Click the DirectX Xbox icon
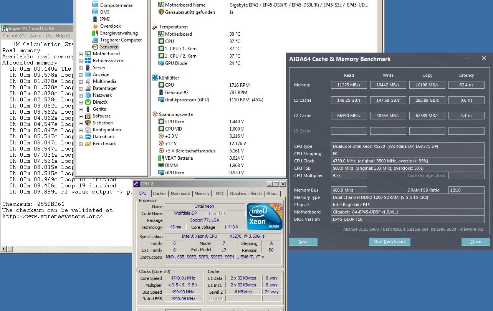493x311 pixels. (88, 102)
